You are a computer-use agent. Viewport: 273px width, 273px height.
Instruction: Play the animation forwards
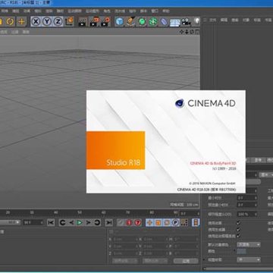pos(80,223)
